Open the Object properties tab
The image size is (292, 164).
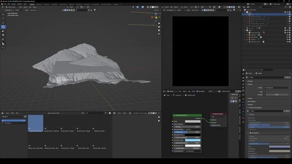tap(243, 99)
